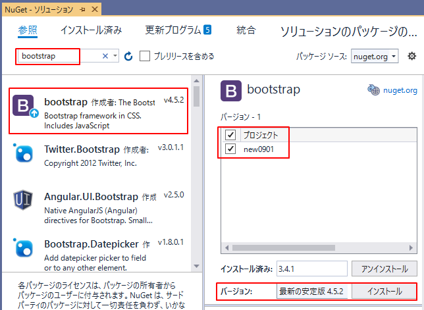This screenshot has height=310, width=424.
Task: Click package list scroll up arrow
Action: pos(197,81)
